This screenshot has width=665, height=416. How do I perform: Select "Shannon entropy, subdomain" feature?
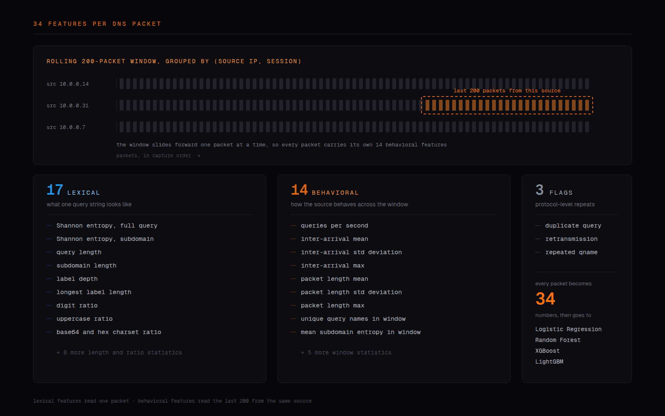click(x=105, y=239)
